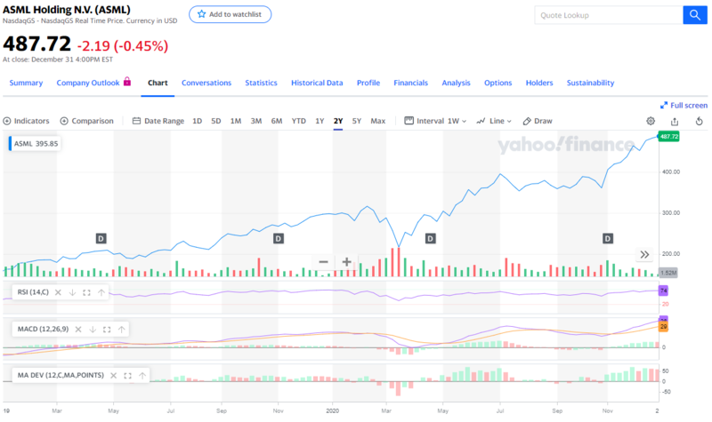Open the Line chart type dropdown
Viewport: 712px width, 422px height.
tap(495, 121)
